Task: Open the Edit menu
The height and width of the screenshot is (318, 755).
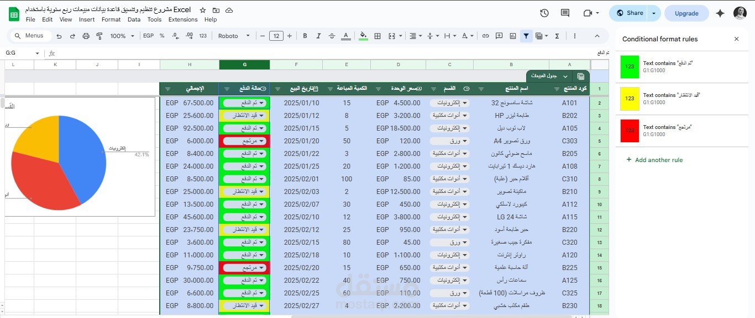Action: point(48,19)
